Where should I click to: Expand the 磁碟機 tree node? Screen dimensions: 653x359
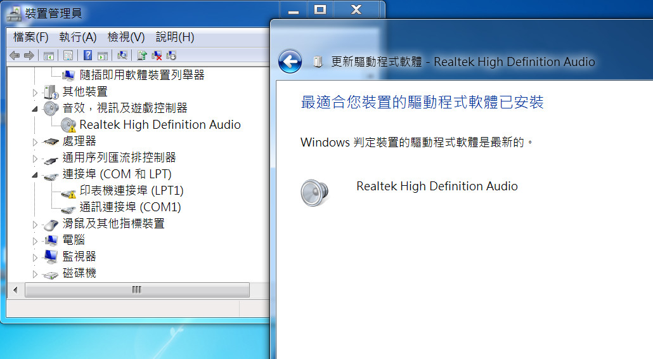pos(35,274)
